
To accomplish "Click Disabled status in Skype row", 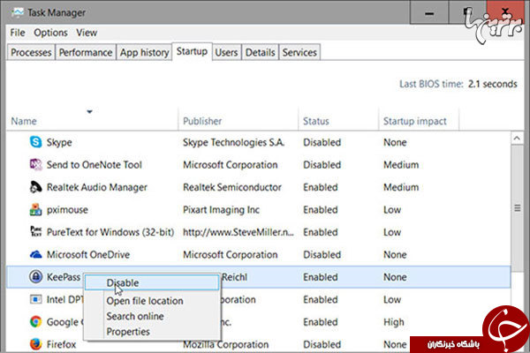I will click(322, 142).
